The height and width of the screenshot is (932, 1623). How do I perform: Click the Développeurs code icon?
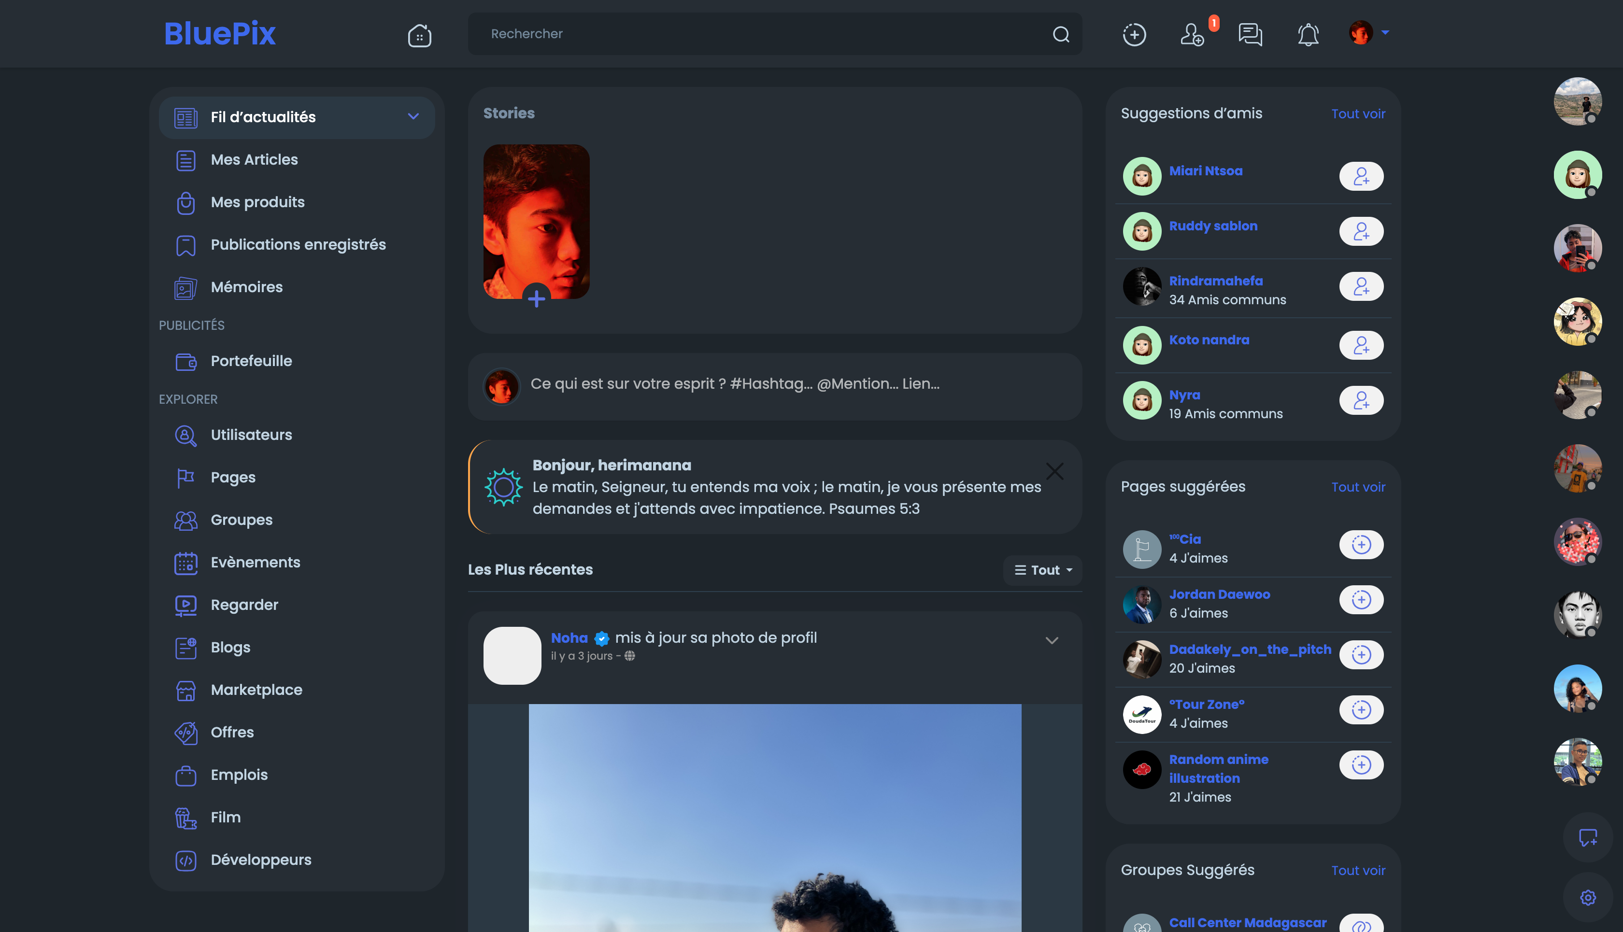[185, 861]
